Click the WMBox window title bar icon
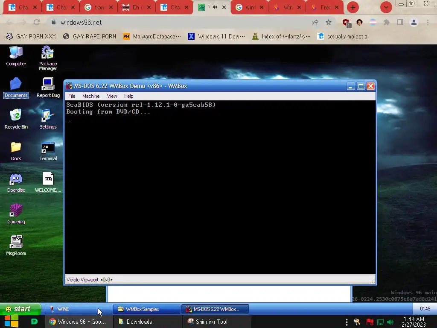Image resolution: width=437 pixels, height=328 pixels. pyautogui.click(x=69, y=86)
